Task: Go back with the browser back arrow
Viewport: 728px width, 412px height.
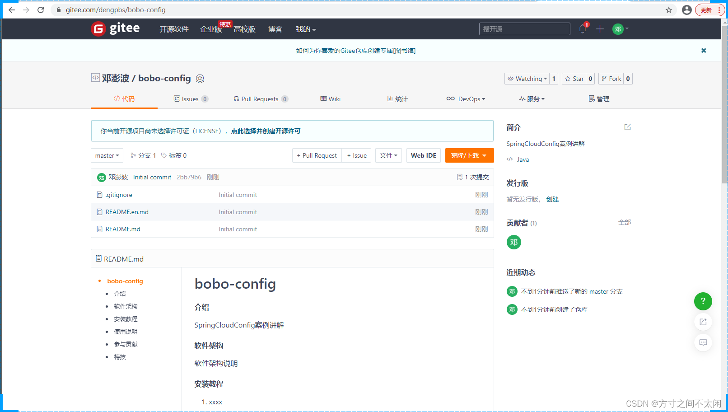Action: tap(12, 10)
